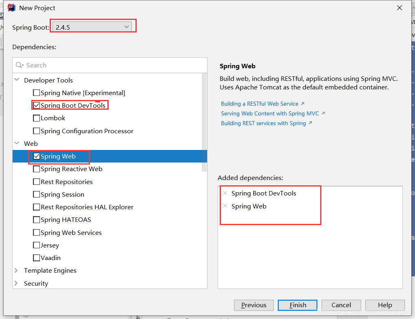Image resolution: width=415 pixels, height=319 pixels.
Task: Click the IntelliJ IDEA logo icon in title bar
Action: click(x=11, y=8)
